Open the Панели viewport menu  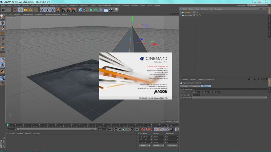coord(64,15)
